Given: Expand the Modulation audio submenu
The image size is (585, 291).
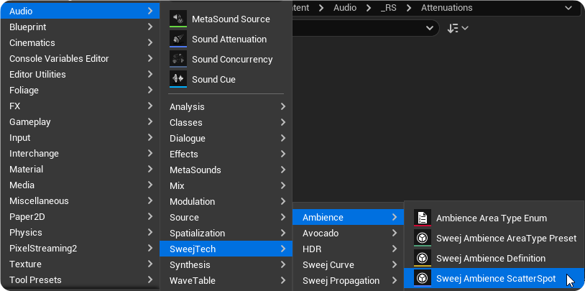Looking at the screenshot, I should [x=226, y=201].
